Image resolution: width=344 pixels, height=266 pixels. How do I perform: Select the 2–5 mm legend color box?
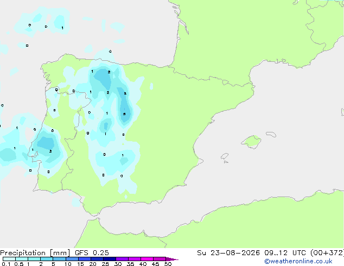point(47,259)
